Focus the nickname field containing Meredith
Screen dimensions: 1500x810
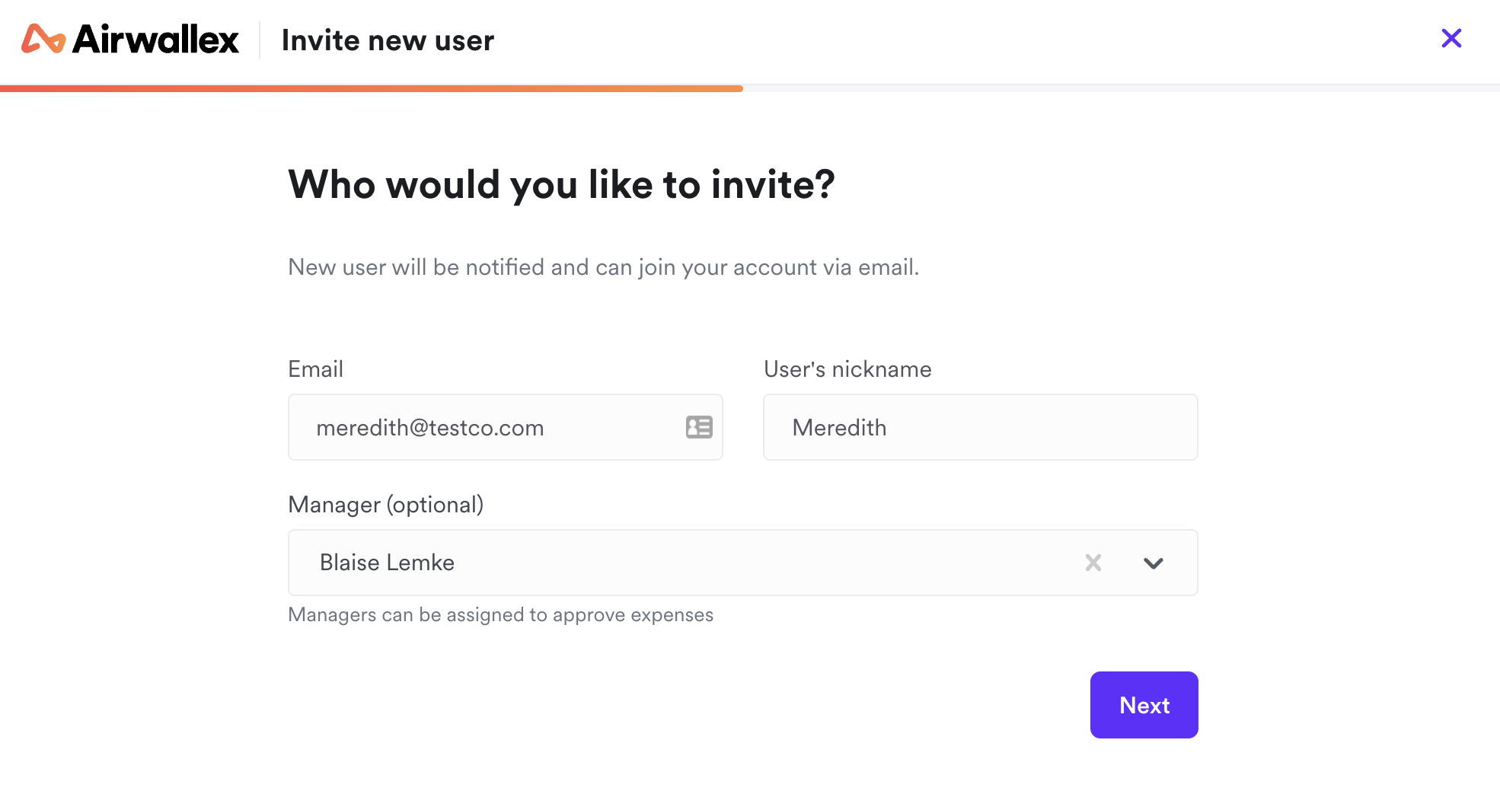(x=981, y=427)
